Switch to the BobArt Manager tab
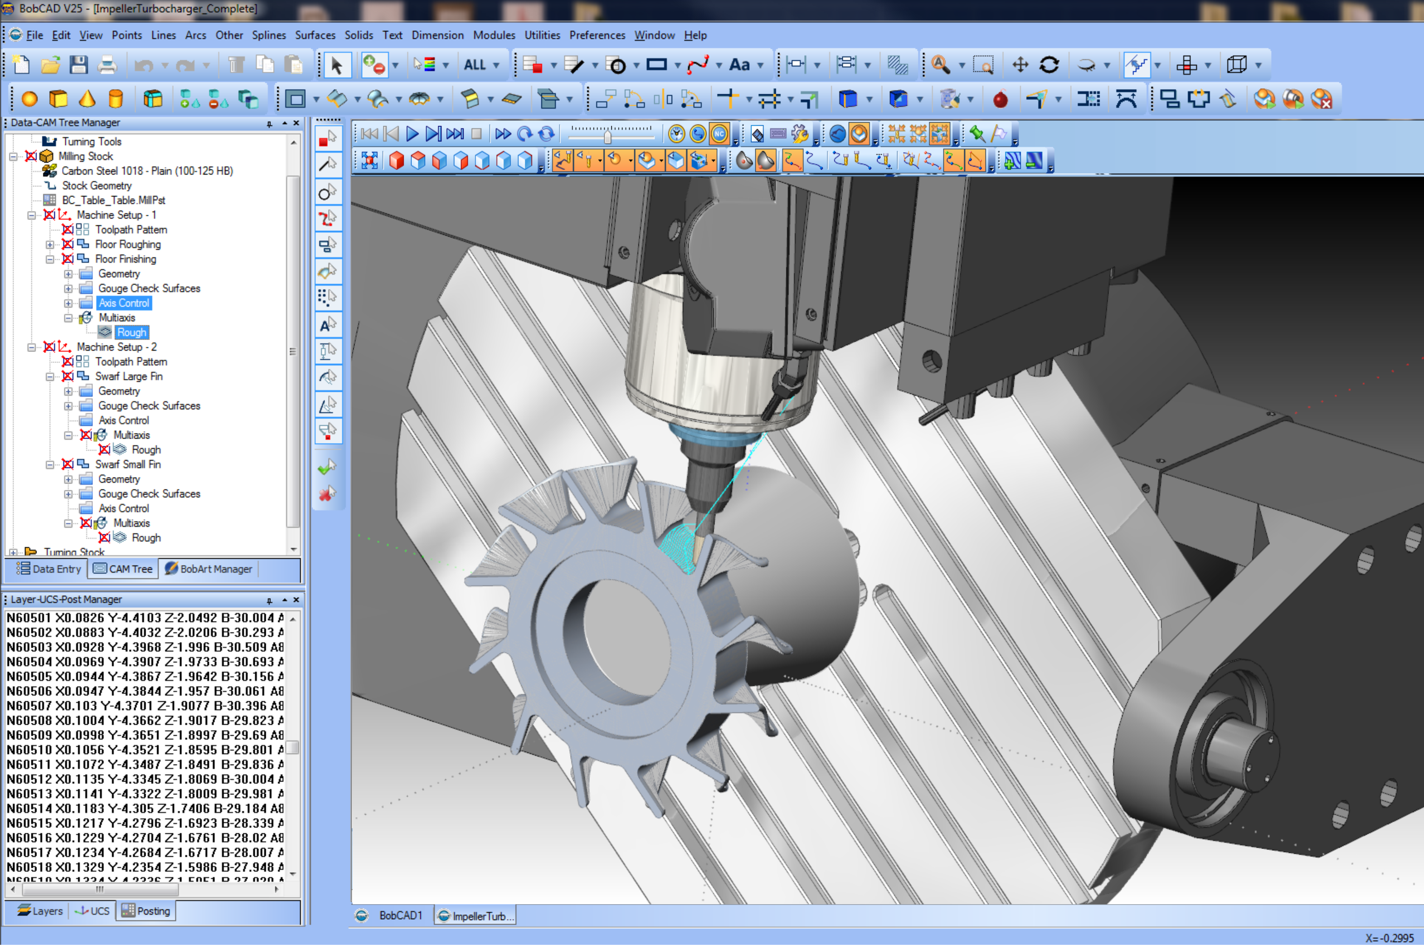Image resolution: width=1424 pixels, height=945 pixels. tap(208, 569)
